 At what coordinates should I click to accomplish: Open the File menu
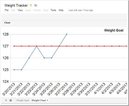click(x=7, y=10)
